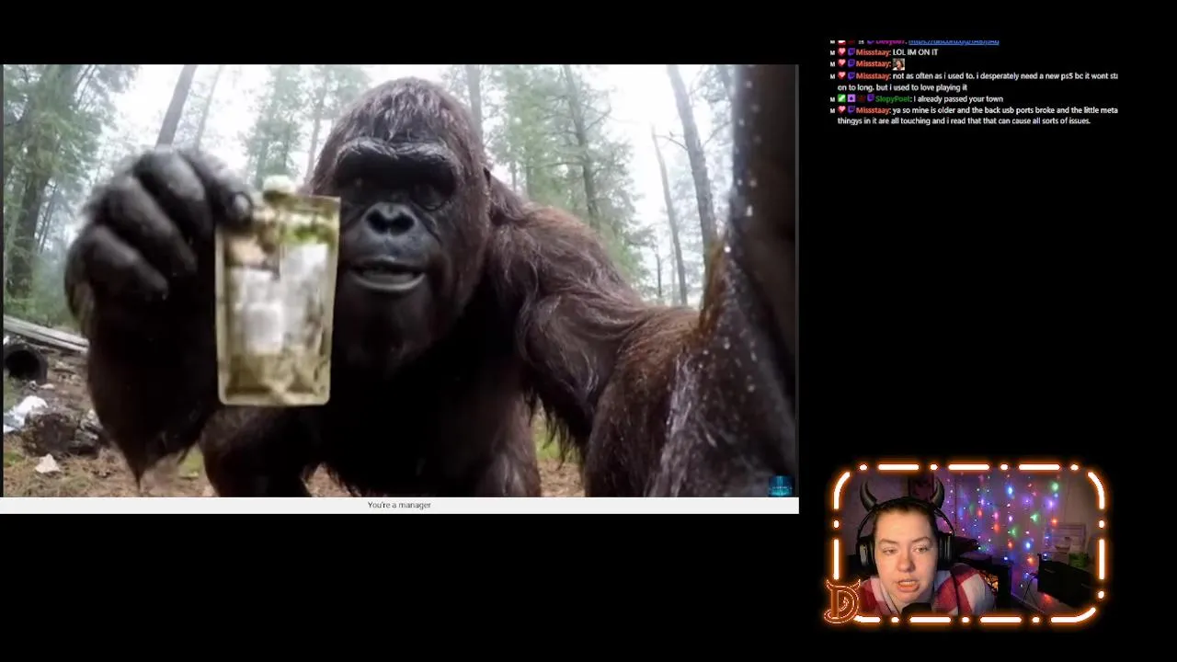Click the Twitch icon beside "LOL IM ON IT"
1177x662 pixels.
pos(851,52)
